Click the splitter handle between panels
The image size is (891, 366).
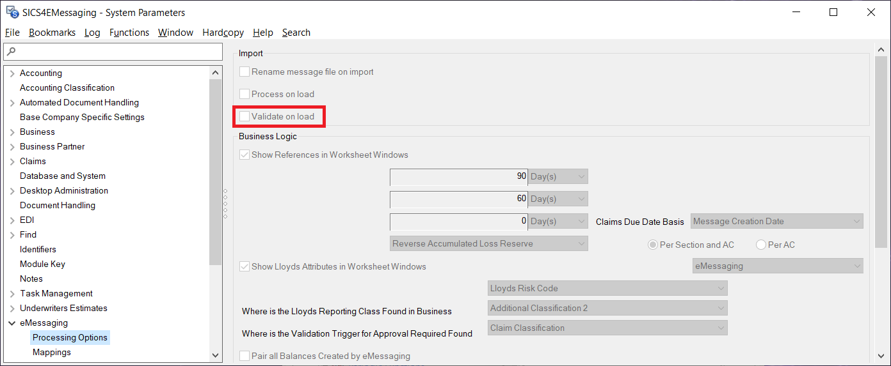pyautogui.click(x=225, y=204)
